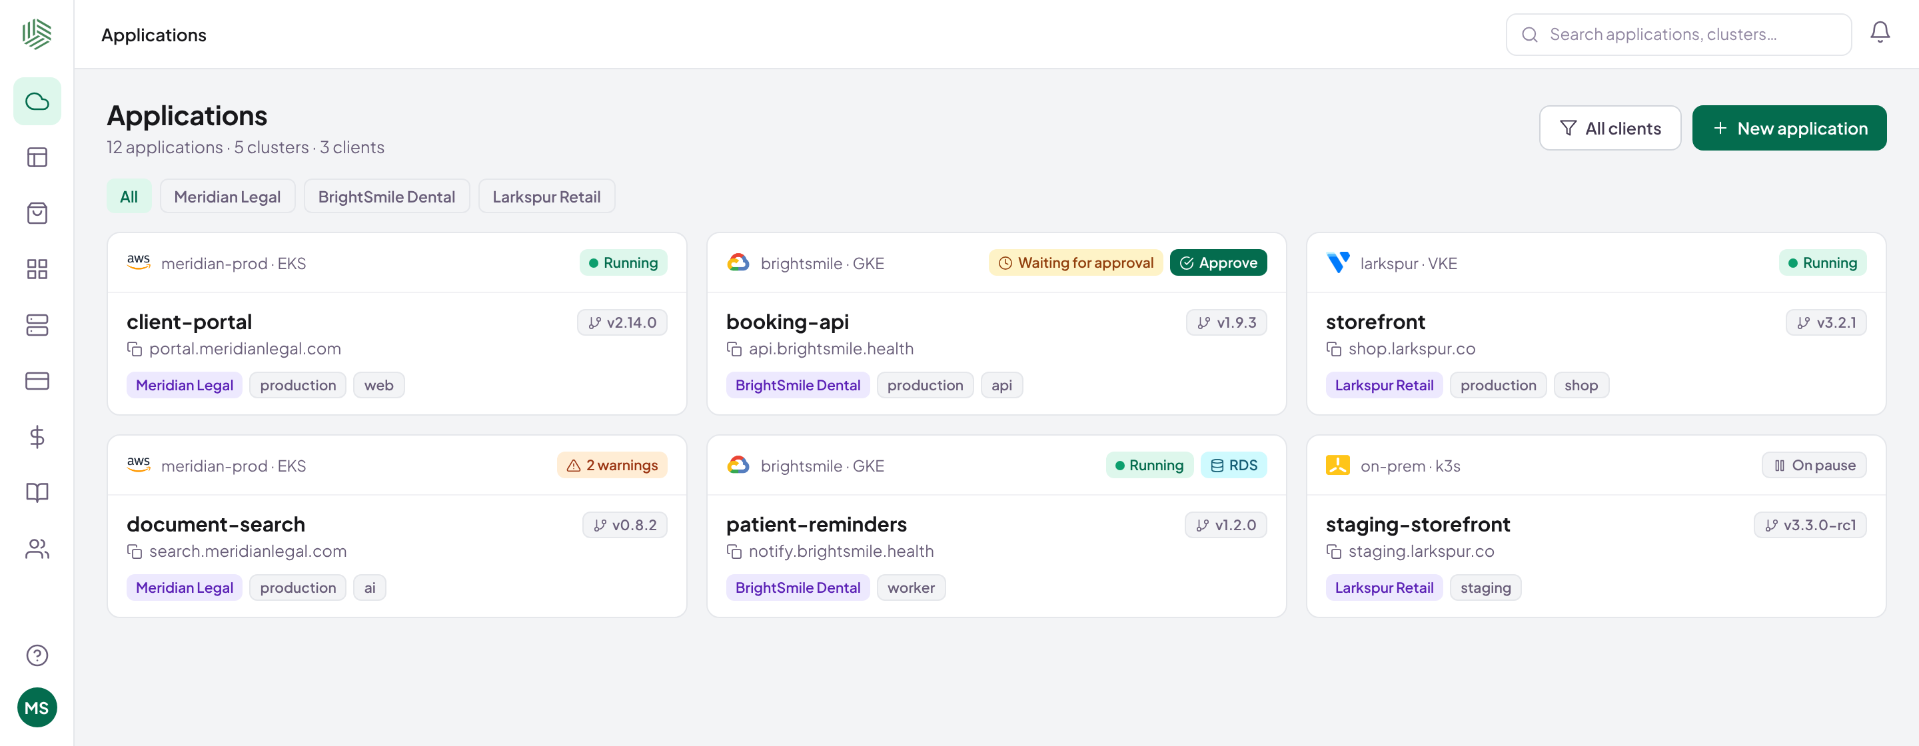Click version tag v3.3.0-rc1

1810,525
